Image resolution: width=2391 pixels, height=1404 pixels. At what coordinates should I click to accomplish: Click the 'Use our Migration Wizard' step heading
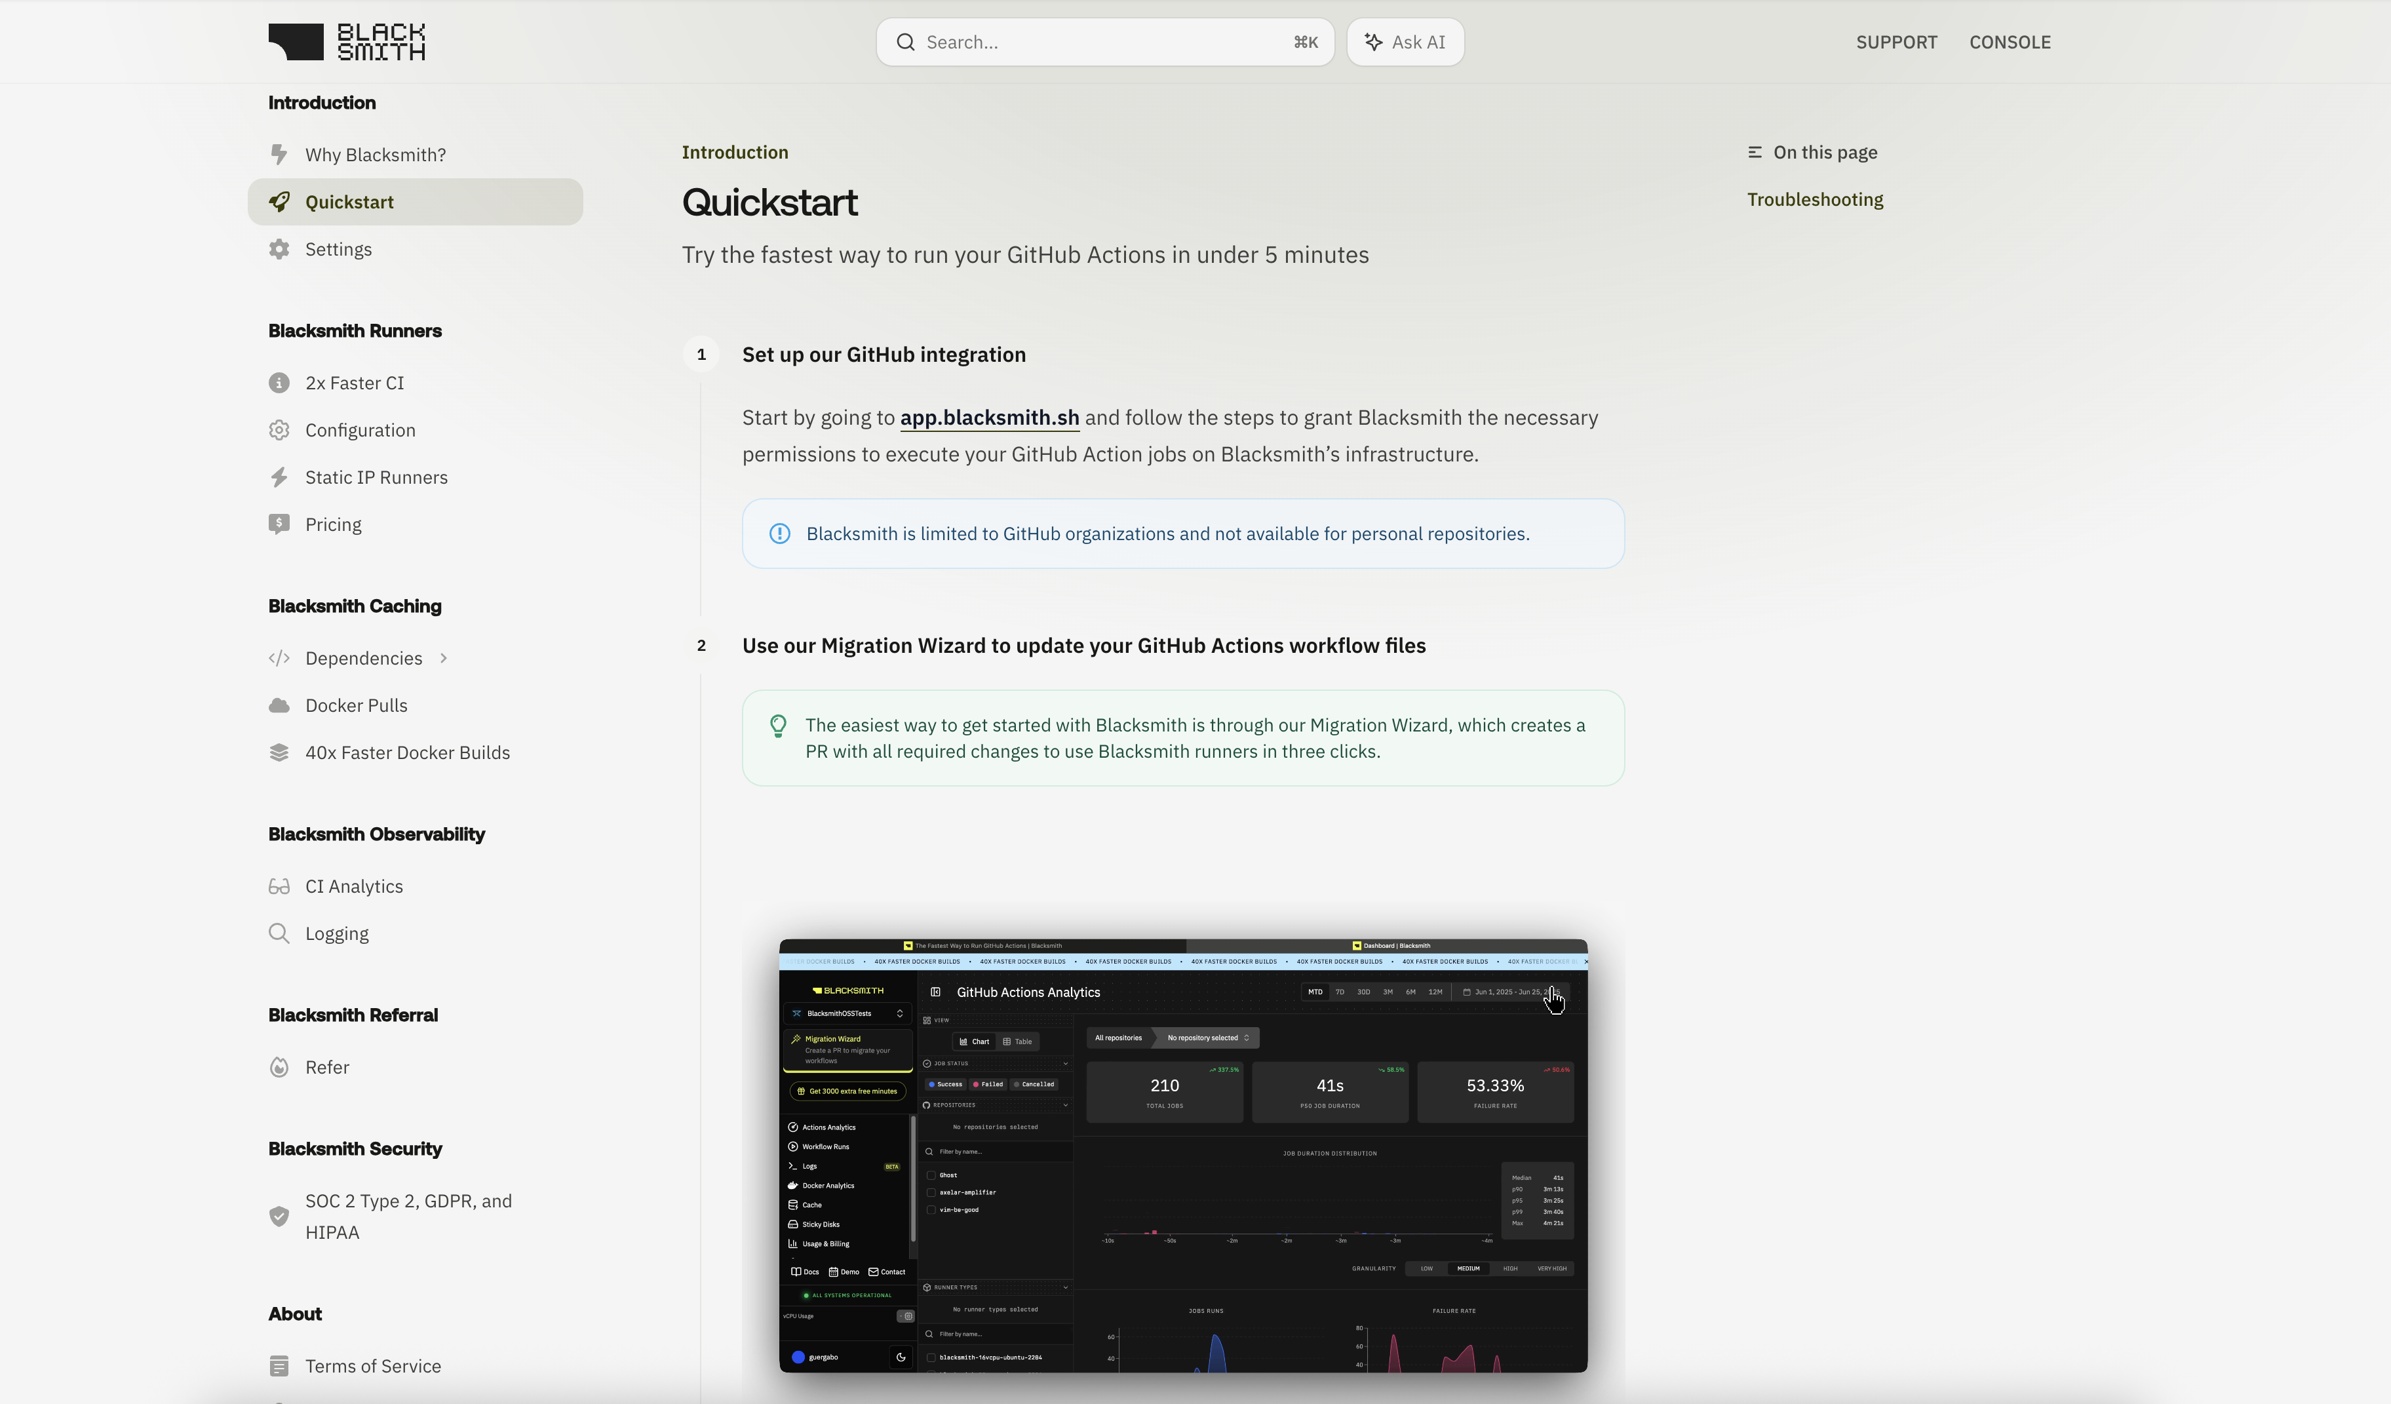(1083, 646)
